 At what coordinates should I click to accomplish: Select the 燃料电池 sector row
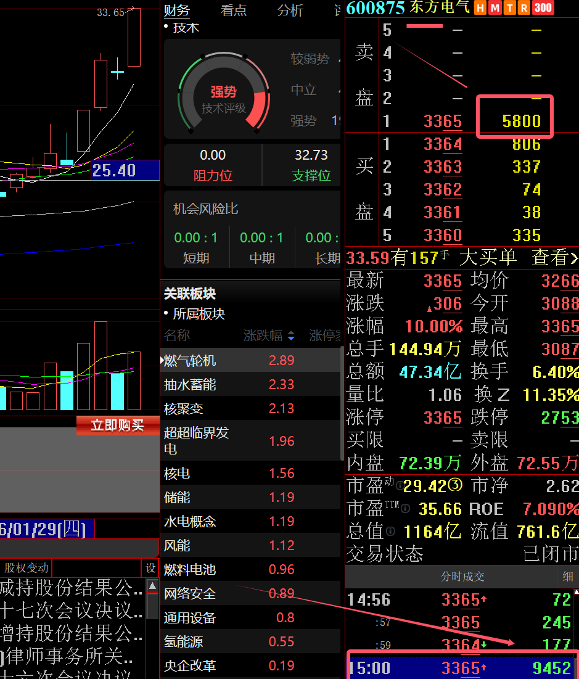coord(250,569)
